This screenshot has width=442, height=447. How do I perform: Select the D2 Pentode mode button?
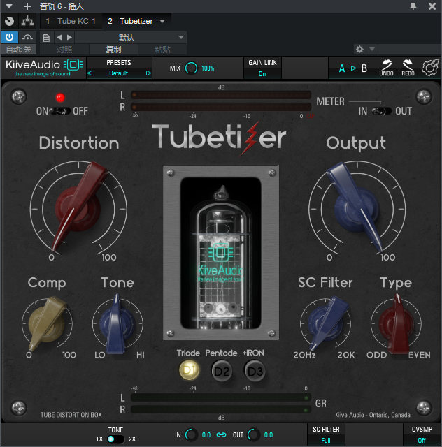click(x=222, y=371)
